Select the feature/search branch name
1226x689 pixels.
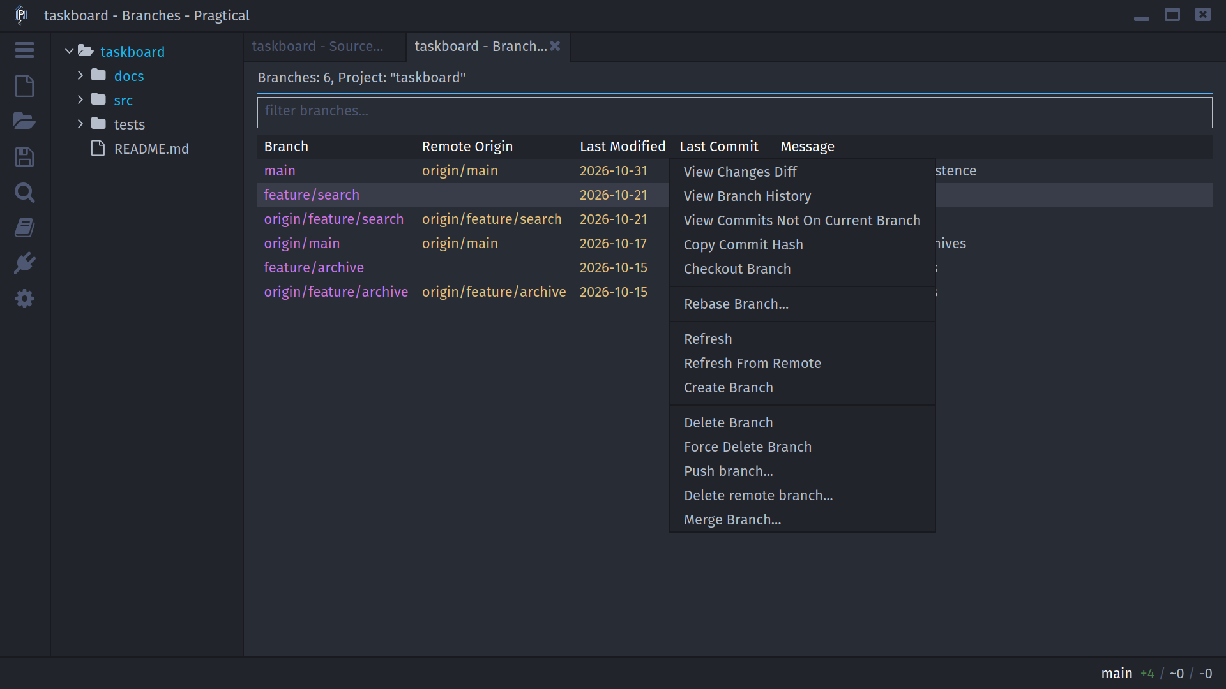312,195
